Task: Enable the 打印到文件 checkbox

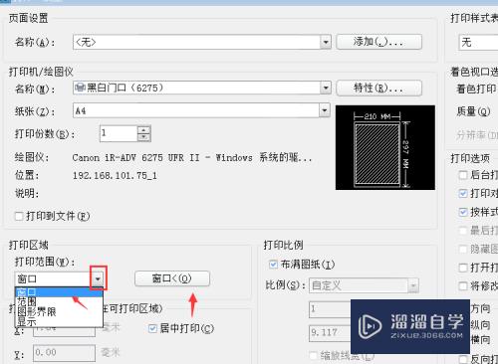Action: (19, 217)
